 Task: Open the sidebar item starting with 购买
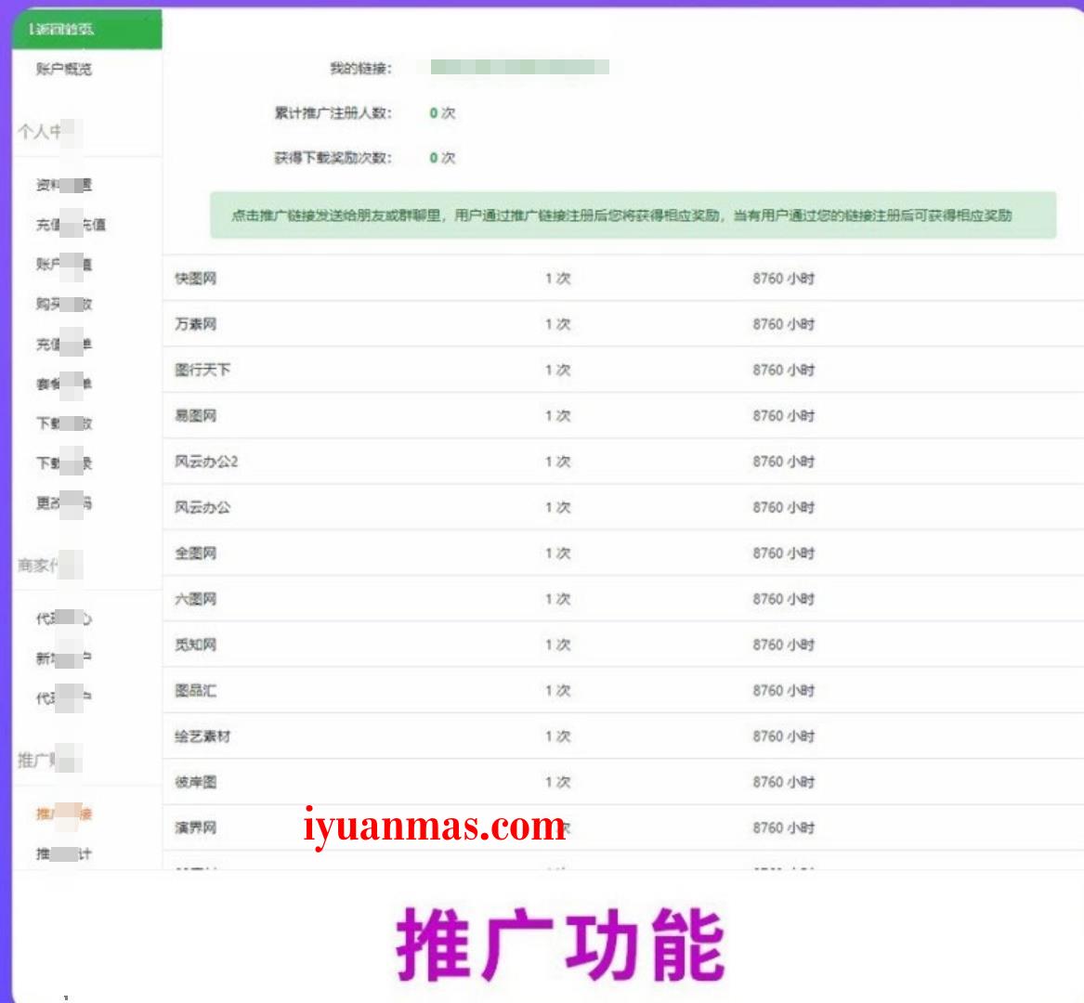coord(63,304)
